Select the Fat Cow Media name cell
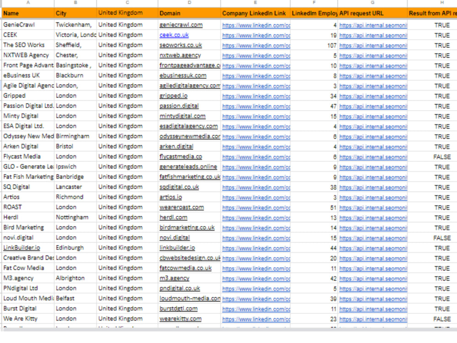Viewport: 457px width, 343px height. coord(28,268)
